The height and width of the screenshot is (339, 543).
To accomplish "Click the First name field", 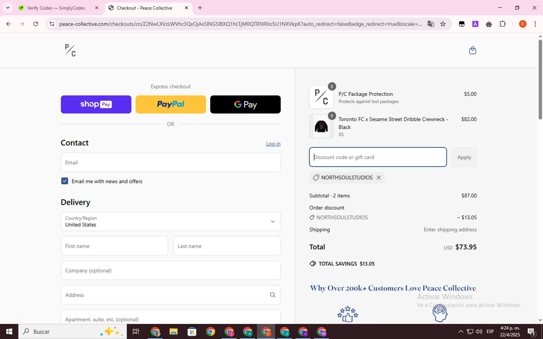I will 114,246.
